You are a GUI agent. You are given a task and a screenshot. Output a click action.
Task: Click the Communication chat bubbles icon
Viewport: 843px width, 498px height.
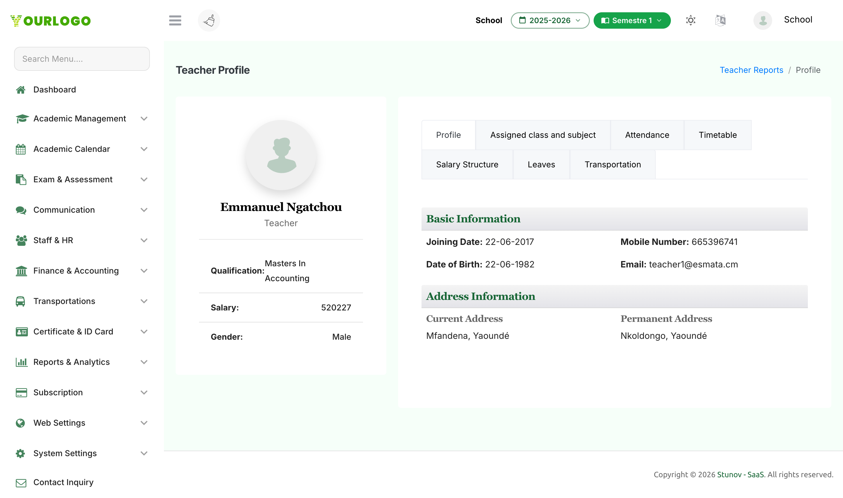21,210
